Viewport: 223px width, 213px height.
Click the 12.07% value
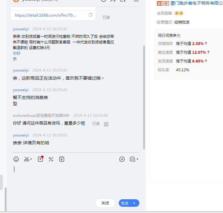(x=199, y=52)
